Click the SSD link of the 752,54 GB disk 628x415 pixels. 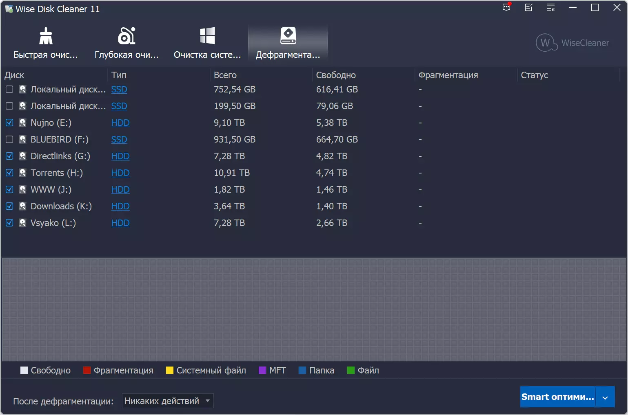point(119,89)
